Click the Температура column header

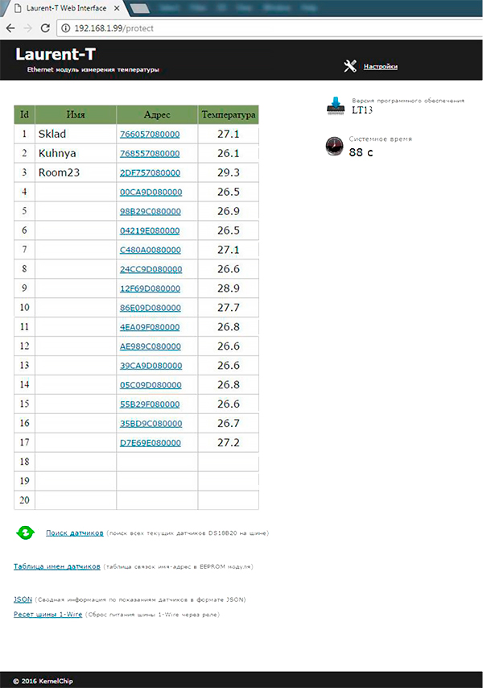(x=229, y=115)
